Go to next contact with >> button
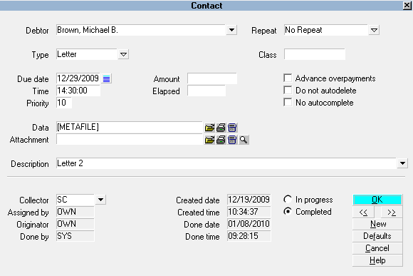This screenshot has height=276, width=413. tap(392, 212)
